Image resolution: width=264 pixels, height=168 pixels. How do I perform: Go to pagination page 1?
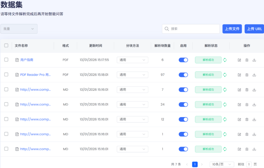point(195,164)
